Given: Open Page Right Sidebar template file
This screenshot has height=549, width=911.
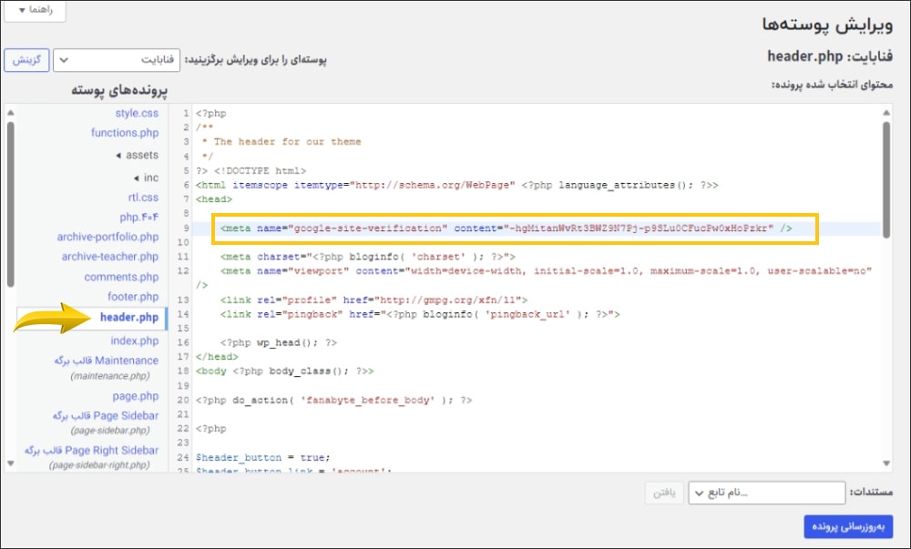Looking at the screenshot, I should pos(91,451).
